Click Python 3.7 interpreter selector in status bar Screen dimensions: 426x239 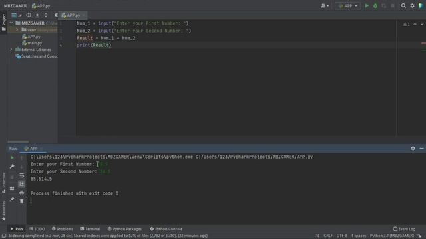392,236
